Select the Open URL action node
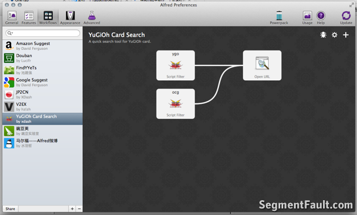The image size is (357, 215). pyautogui.click(x=262, y=65)
